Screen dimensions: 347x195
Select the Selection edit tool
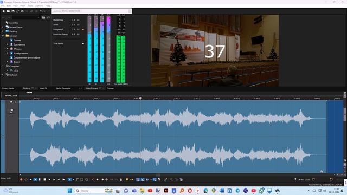click(x=82, y=179)
